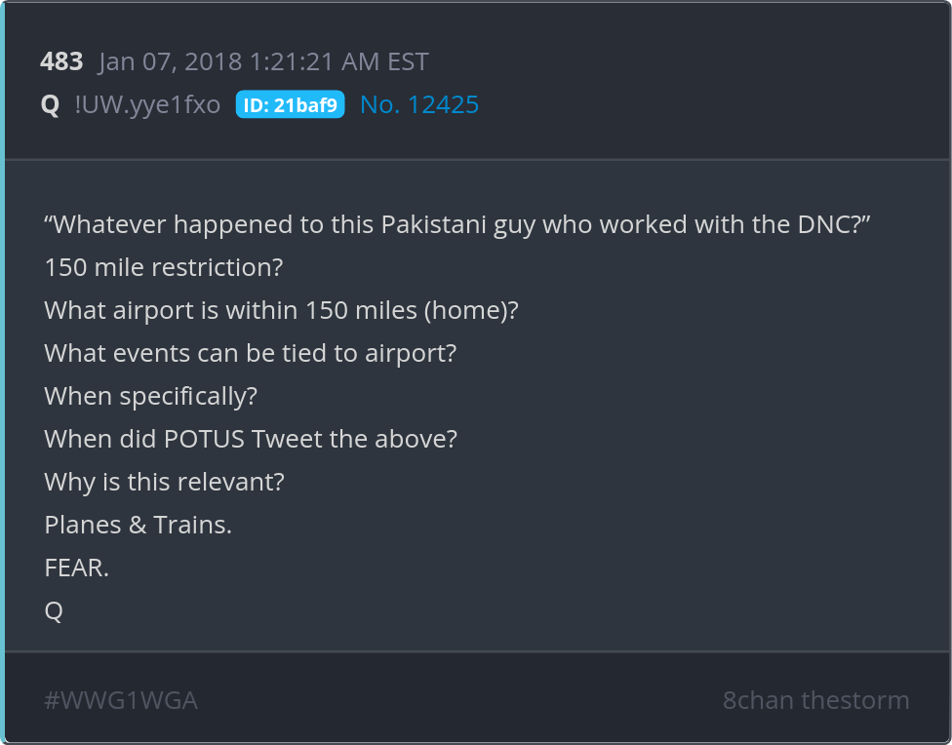The height and width of the screenshot is (745, 952).
Task: Click "What events can be tied to airport?"
Action: point(250,353)
